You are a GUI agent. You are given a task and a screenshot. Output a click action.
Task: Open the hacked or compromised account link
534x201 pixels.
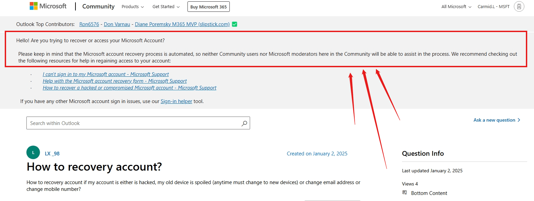130,88
